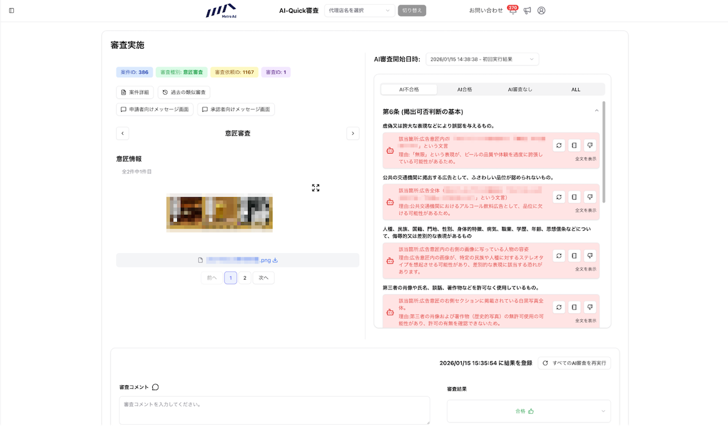This screenshot has width=728, height=426.
Task: Thumbs-down the second AI violation result
Action: (589, 197)
